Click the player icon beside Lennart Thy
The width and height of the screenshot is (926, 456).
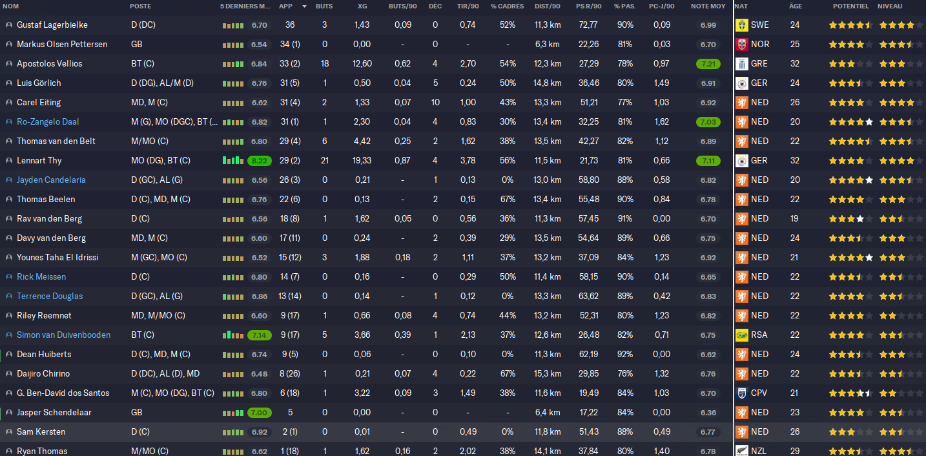click(9, 161)
